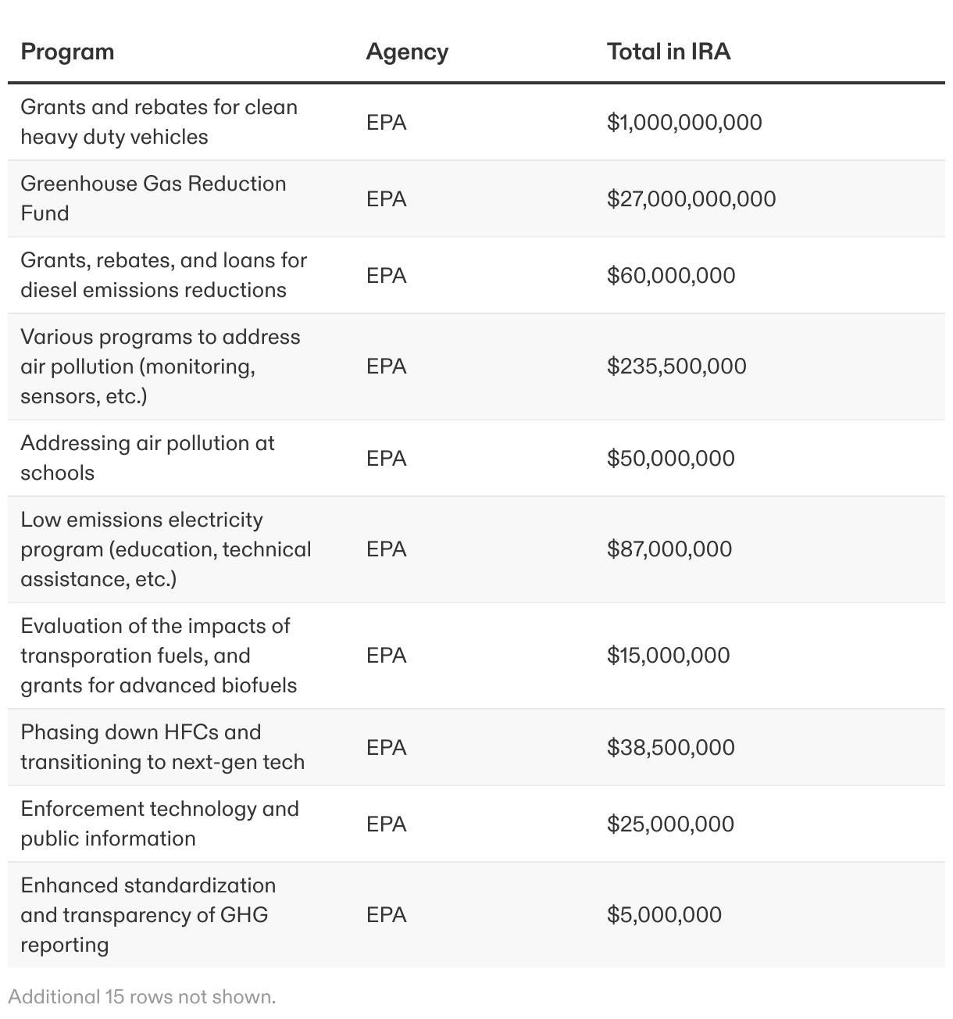Screen dimensions: 953x1019
Task: Select Enforcement technology and public information row
Action: click(x=476, y=824)
